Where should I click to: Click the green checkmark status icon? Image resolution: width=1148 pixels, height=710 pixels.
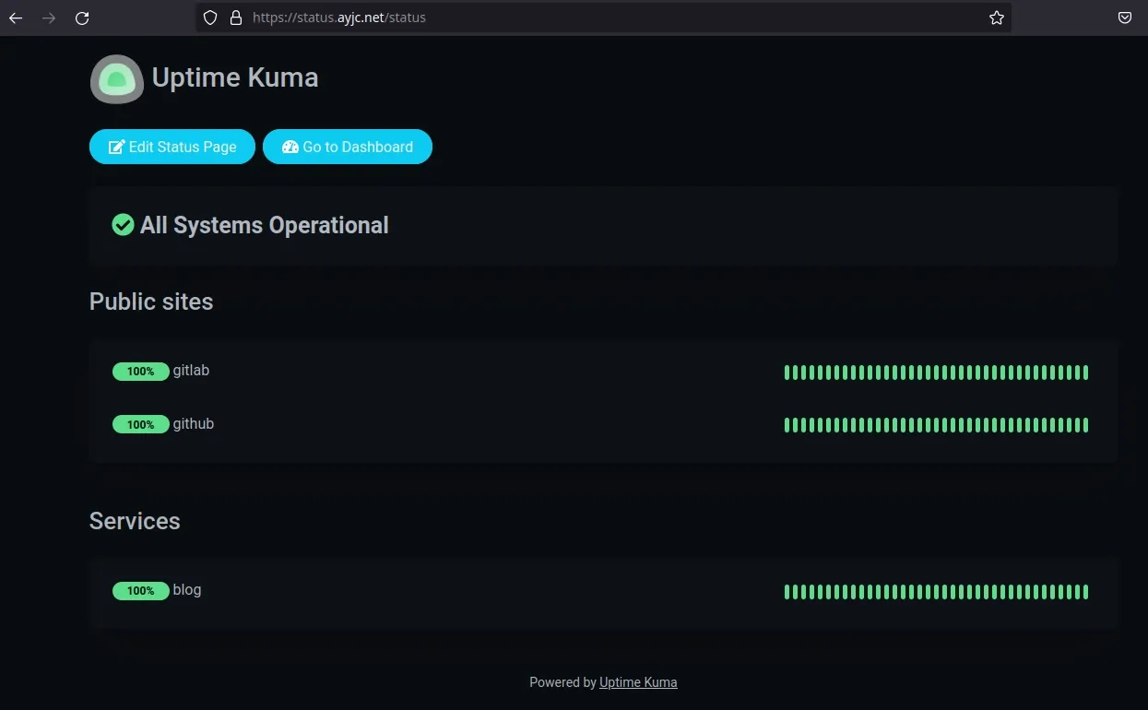(123, 225)
